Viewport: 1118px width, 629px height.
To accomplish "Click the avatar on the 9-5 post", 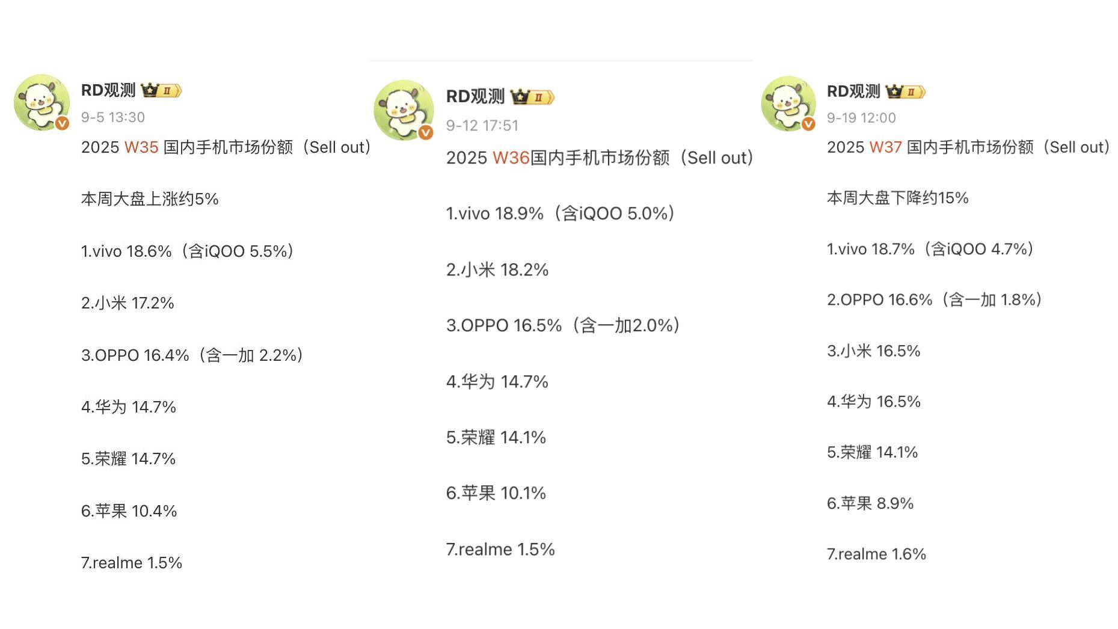I will click(x=41, y=102).
